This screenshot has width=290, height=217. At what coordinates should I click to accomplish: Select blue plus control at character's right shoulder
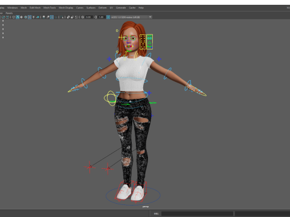pos(109,59)
